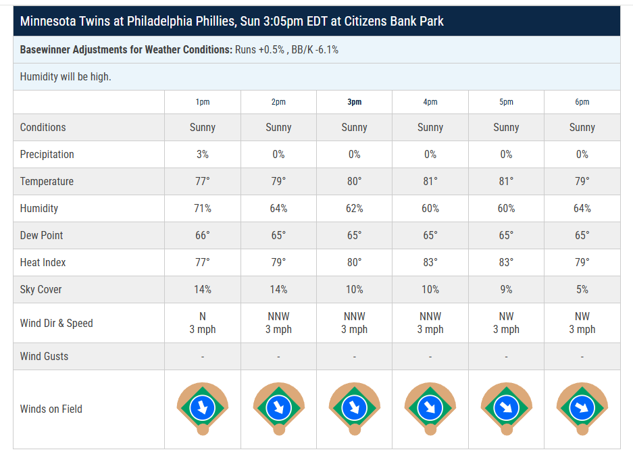
Task: Select the 3pm column header
Action: click(354, 102)
